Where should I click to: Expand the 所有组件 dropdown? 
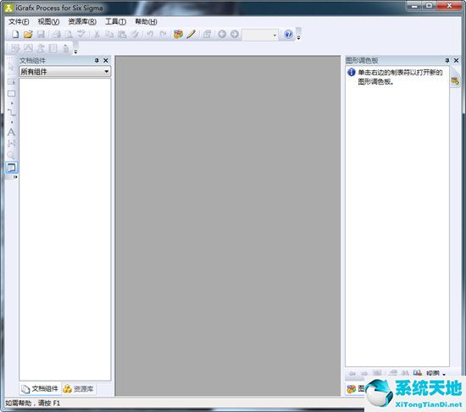click(x=64, y=71)
